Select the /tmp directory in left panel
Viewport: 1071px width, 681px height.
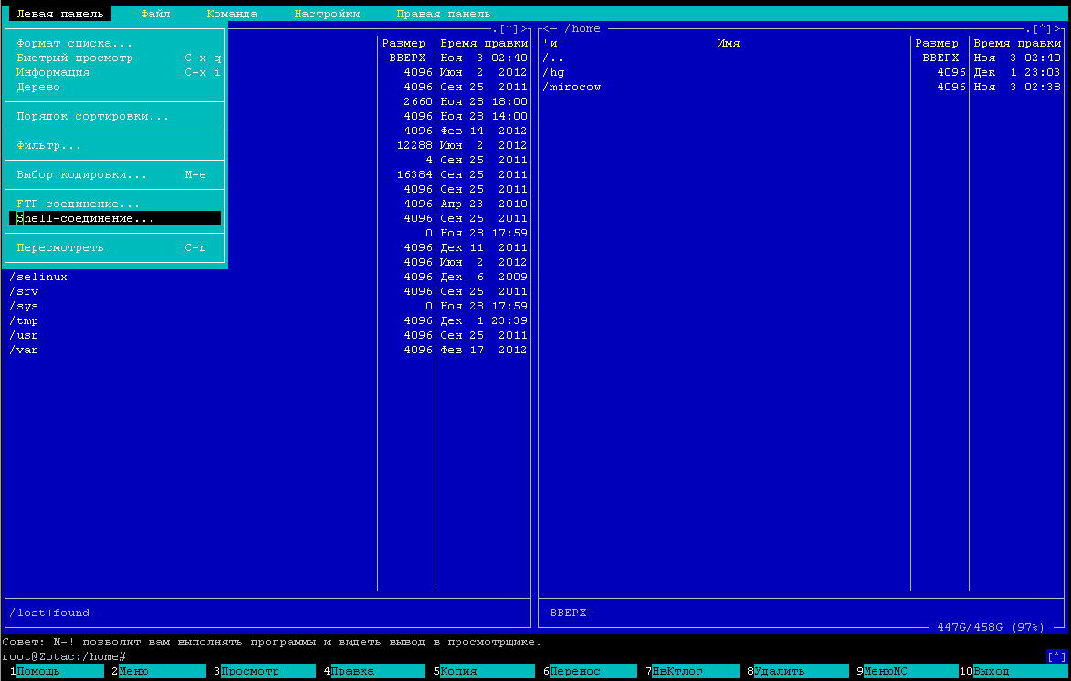[x=24, y=320]
